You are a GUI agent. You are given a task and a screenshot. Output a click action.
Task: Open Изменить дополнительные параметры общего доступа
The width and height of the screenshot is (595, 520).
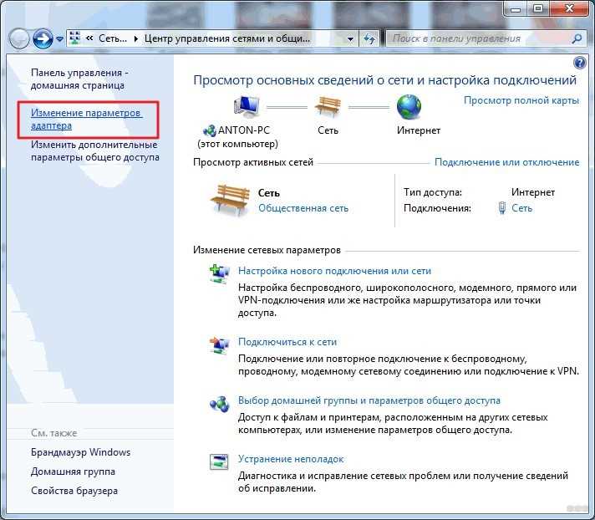coord(95,150)
